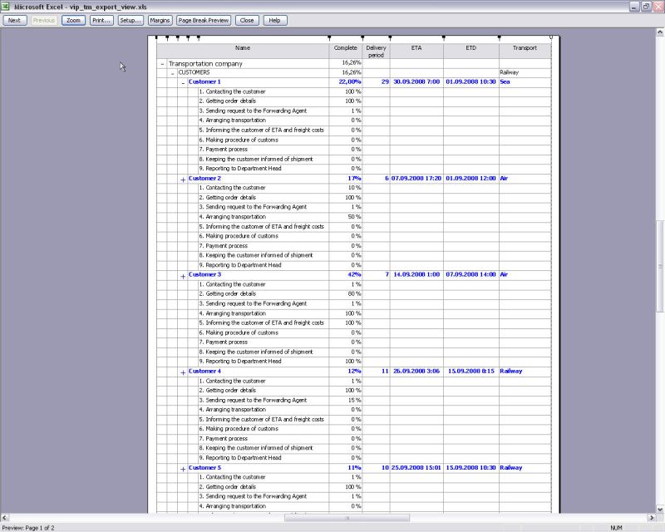The height and width of the screenshot is (532, 665).
Task: Collapse the CUSTOMERS group
Action: (172, 73)
